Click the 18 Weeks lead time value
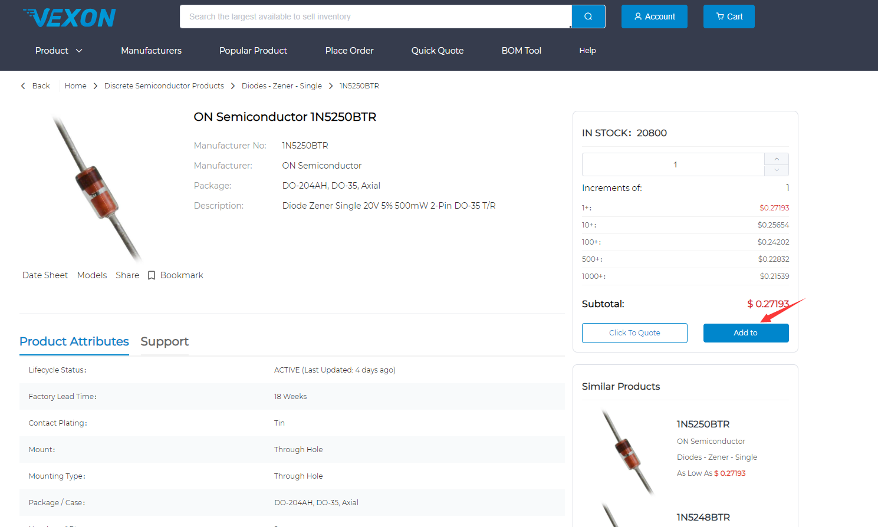Screen dimensions: 878x527 (x=290, y=397)
